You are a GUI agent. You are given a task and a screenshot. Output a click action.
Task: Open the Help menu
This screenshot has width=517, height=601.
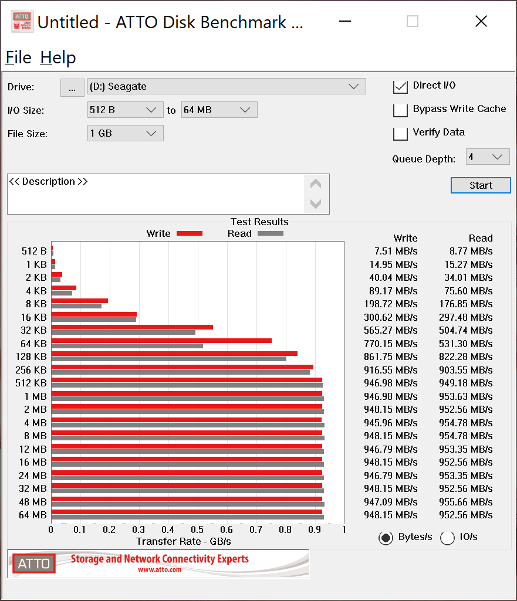58,57
